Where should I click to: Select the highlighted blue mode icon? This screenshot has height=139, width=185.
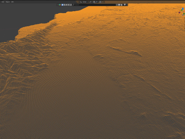pyautogui.click(x=62, y=5)
